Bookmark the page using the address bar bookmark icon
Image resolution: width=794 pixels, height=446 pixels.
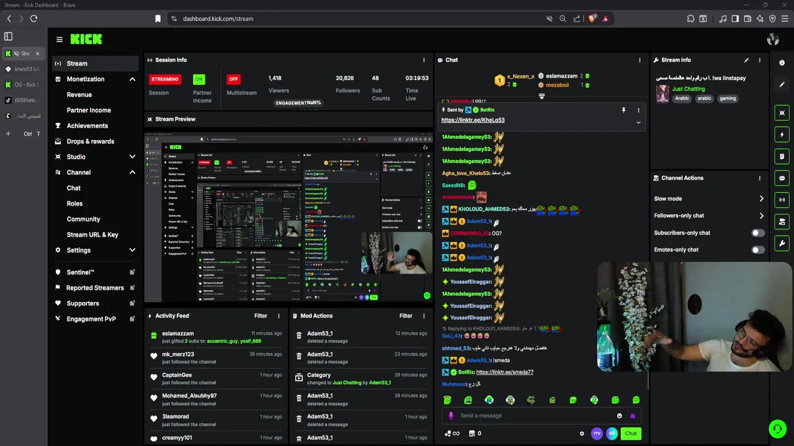pyautogui.click(x=158, y=19)
